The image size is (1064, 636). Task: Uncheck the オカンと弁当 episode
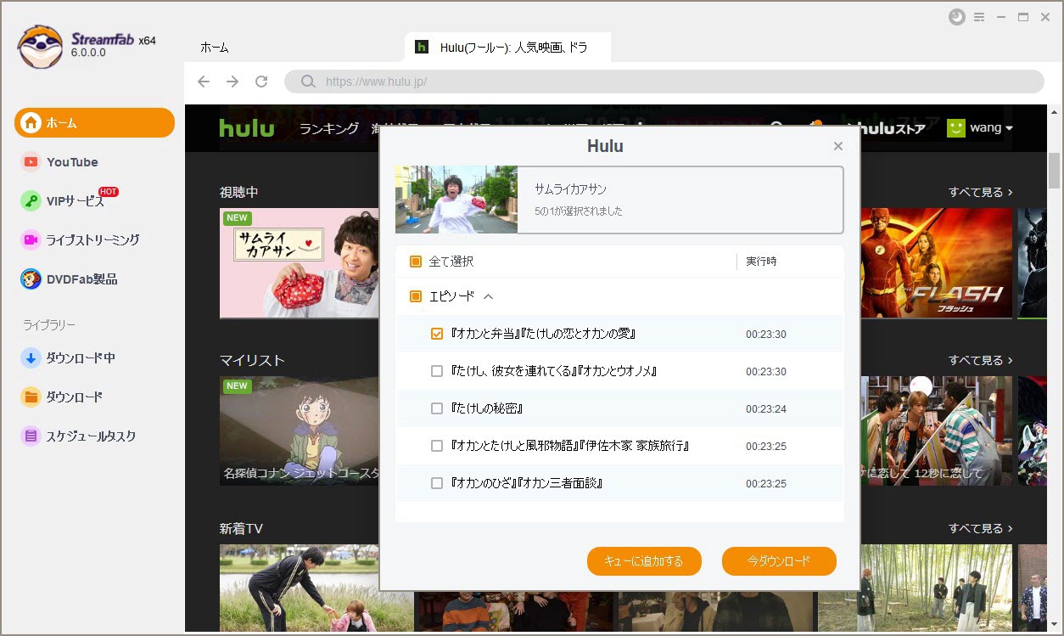click(x=437, y=334)
